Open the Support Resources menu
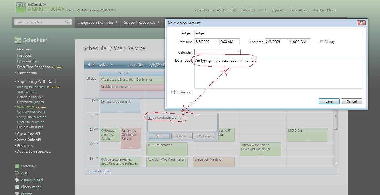This screenshot has width=380, height=195. pos(142,22)
